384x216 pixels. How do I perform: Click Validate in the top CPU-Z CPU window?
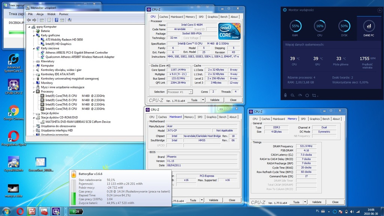click(215, 100)
